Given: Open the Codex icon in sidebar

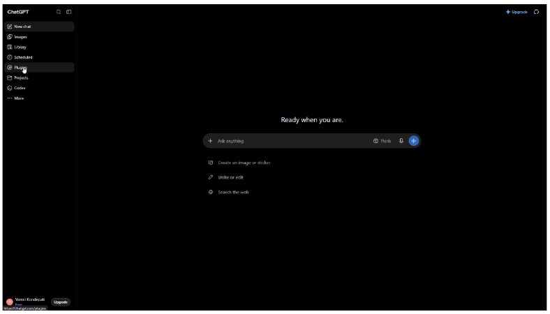Looking at the screenshot, I should coord(10,88).
